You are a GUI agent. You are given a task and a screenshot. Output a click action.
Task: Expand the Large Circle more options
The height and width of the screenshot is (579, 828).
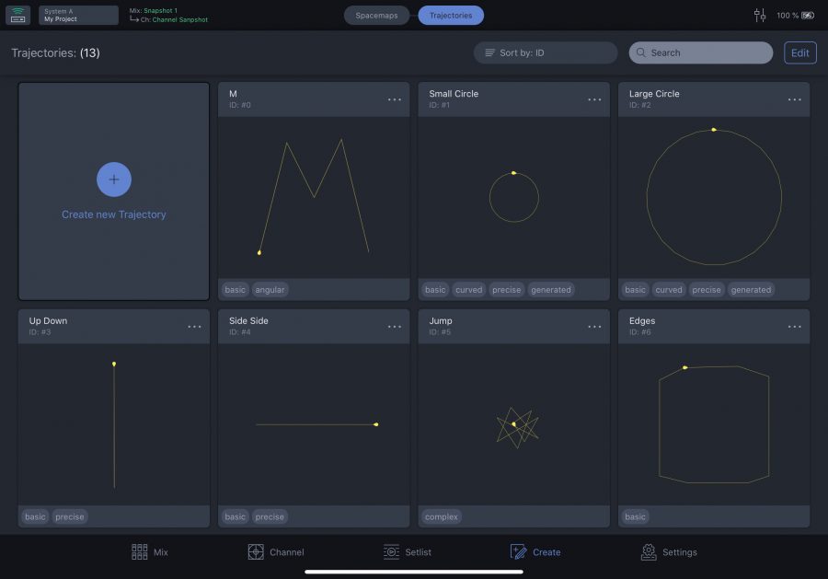(x=794, y=99)
